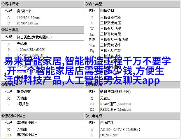This screenshot has height=139, width=181.
Task: Click the Eq code cell
Action: [92, 51]
